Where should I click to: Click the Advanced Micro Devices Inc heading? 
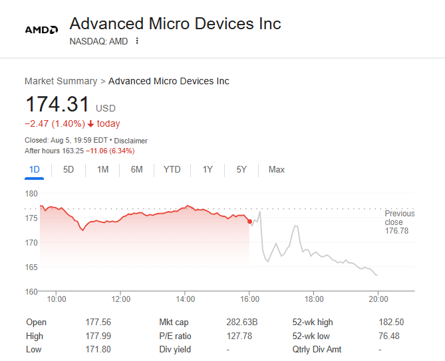pos(175,24)
